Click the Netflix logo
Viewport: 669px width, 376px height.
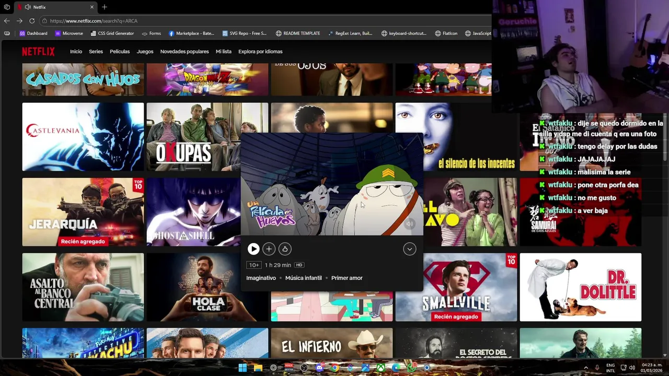(x=38, y=52)
